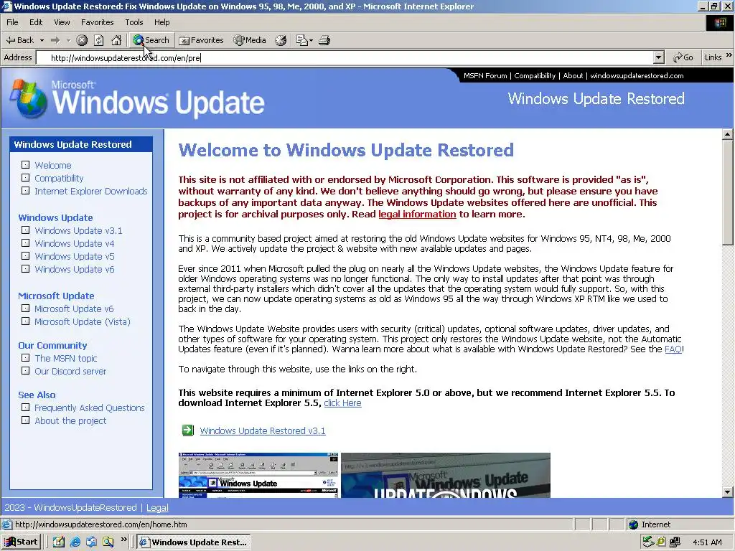
Task: Open the History toolbar icon
Action: coord(281,40)
